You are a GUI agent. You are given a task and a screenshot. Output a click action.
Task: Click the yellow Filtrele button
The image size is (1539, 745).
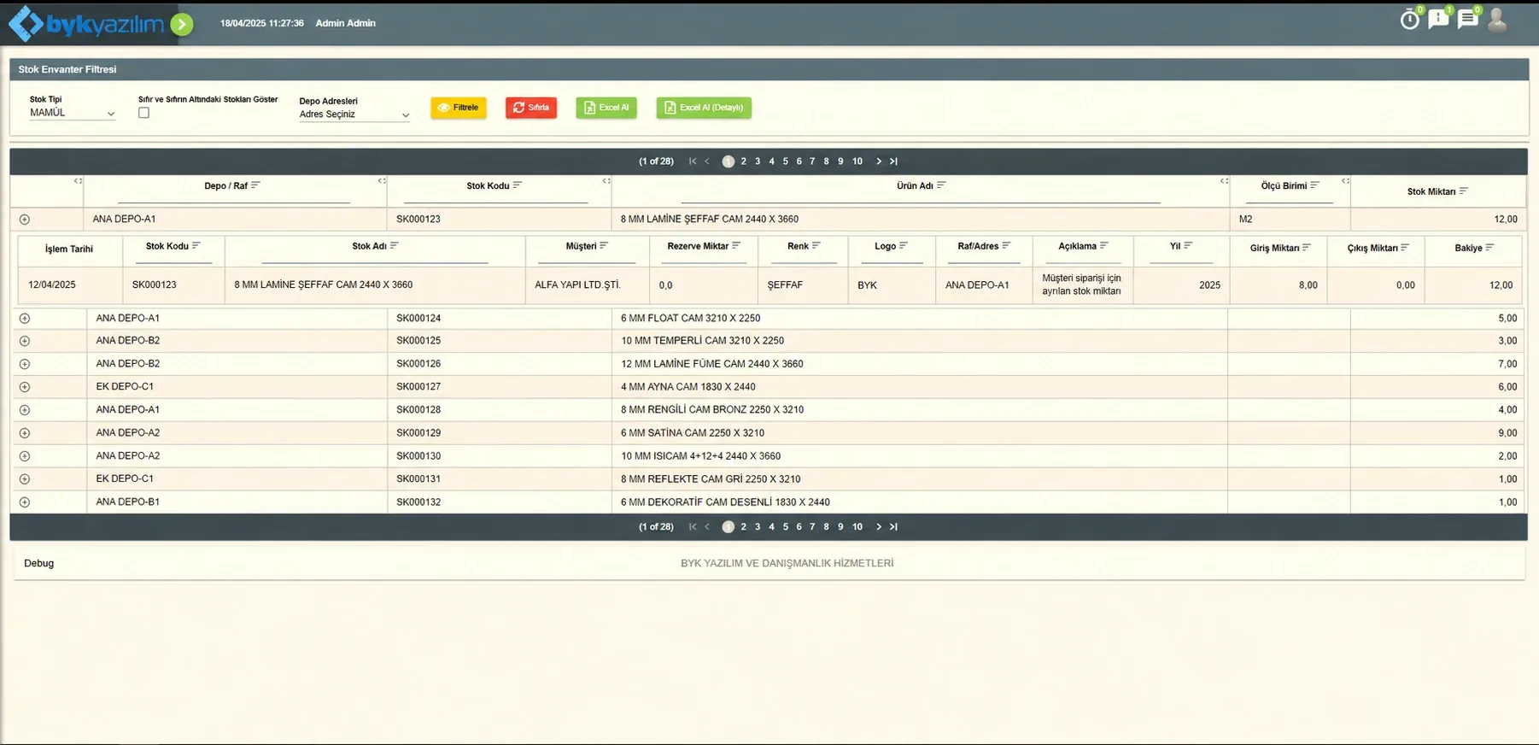coord(459,108)
